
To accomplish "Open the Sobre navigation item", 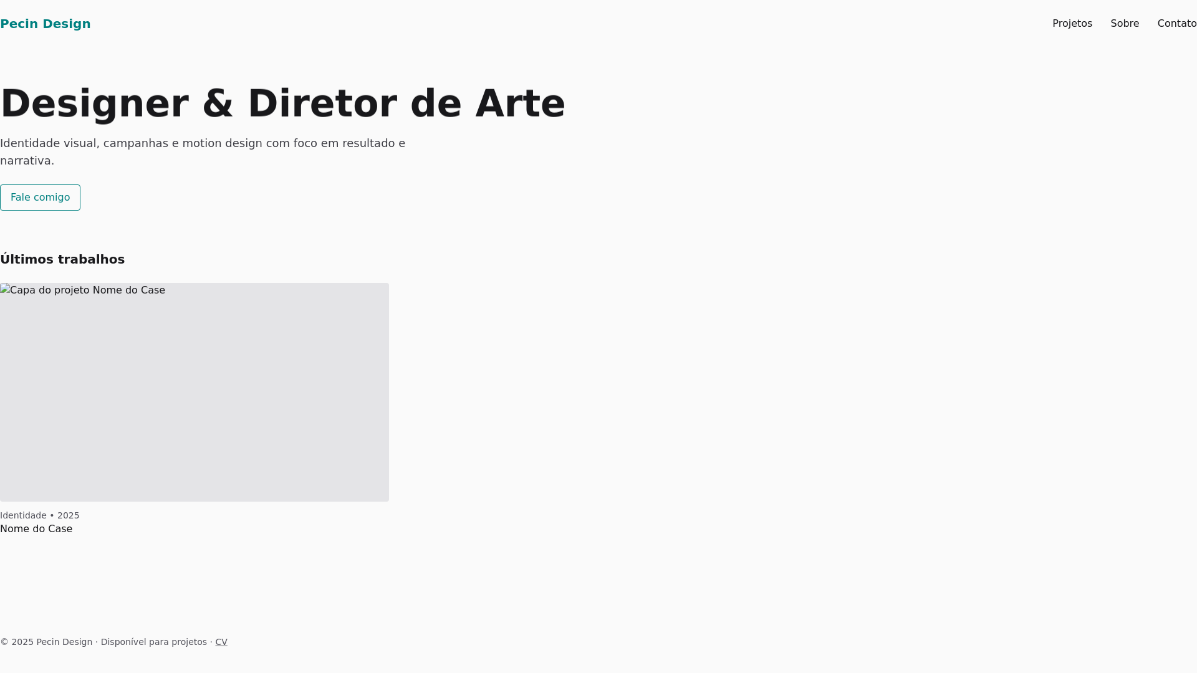I will point(1125,24).
